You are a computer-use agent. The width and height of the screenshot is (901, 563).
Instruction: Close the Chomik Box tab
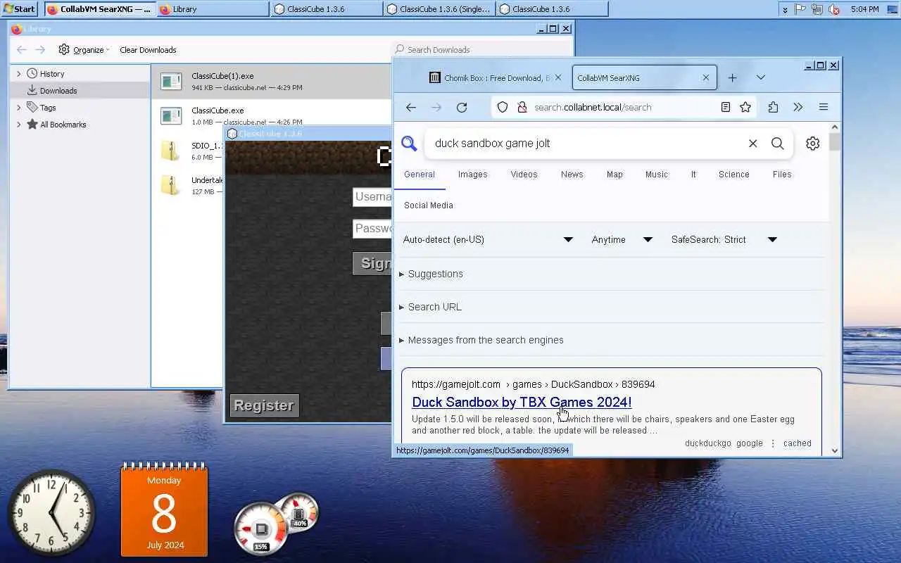(558, 77)
